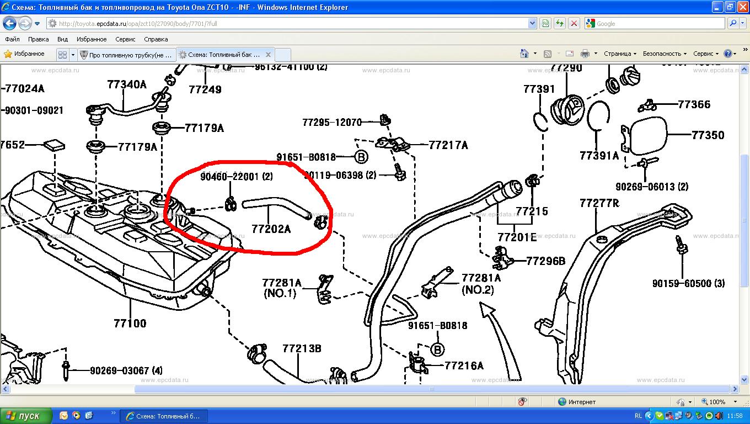Viewport: 750px width, 424px height.
Task: Close the 'Схема: Топливный бак' tab
Action: pyautogui.click(x=269, y=55)
